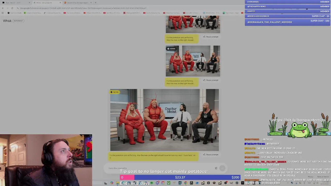Screen dimensions: 331x186
Task: Go back with the browser back arrow
Action: click(3, 8)
